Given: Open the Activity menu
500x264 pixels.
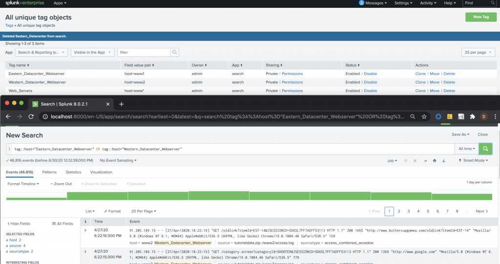Looking at the screenshot, I should 428,3.
